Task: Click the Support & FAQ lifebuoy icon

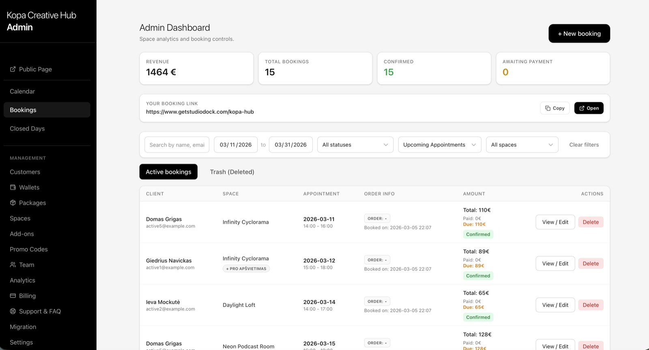Action: (13, 311)
